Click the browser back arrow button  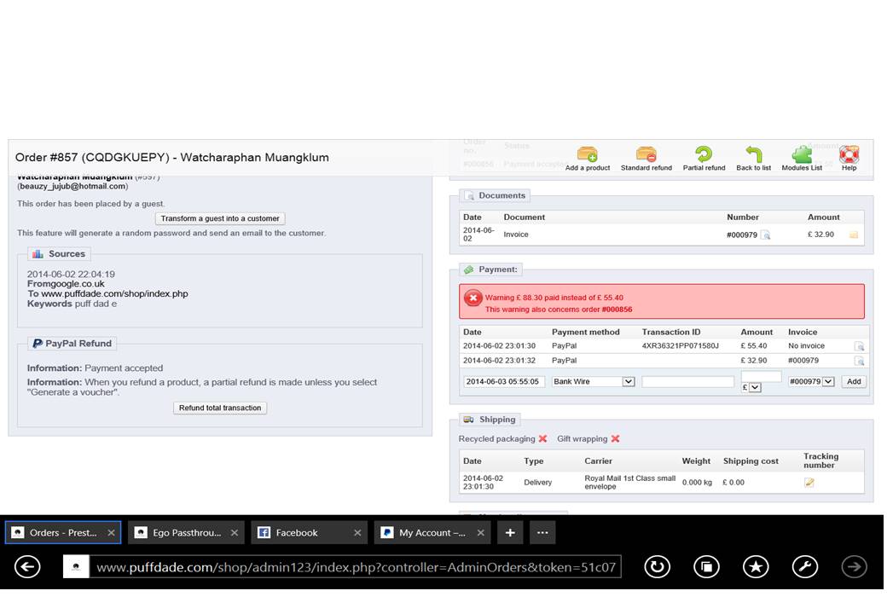pyautogui.click(x=27, y=566)
